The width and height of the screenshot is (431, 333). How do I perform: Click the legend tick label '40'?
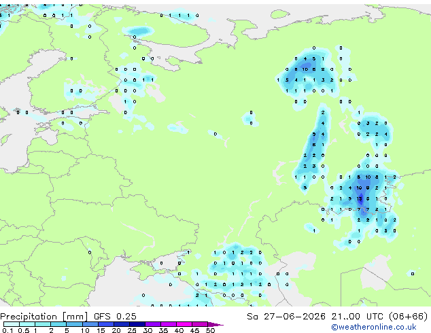[179, 330]
